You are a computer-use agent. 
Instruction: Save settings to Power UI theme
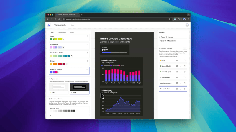point(177,89)
